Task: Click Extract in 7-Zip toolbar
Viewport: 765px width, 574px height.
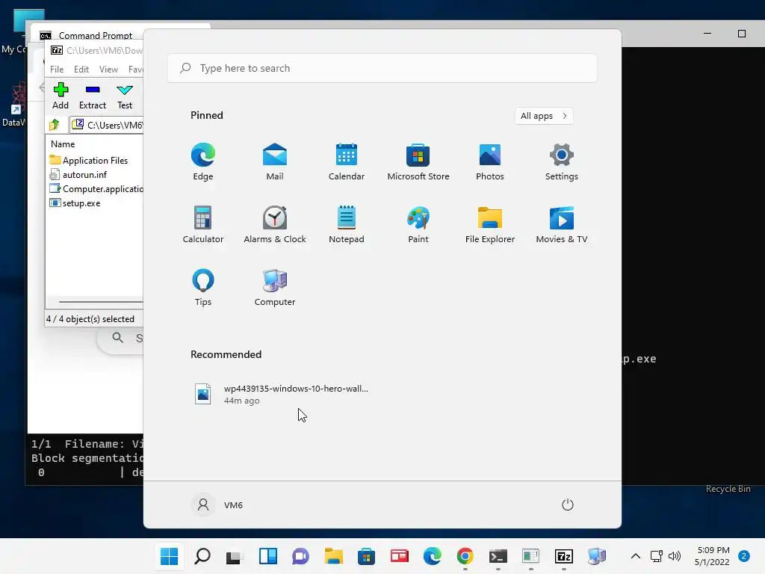Action: 92,96
